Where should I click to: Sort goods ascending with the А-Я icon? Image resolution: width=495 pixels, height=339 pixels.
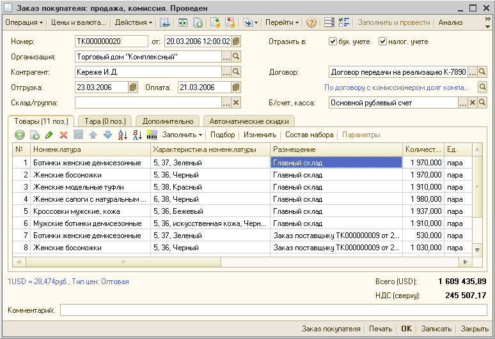pos(123,135)
